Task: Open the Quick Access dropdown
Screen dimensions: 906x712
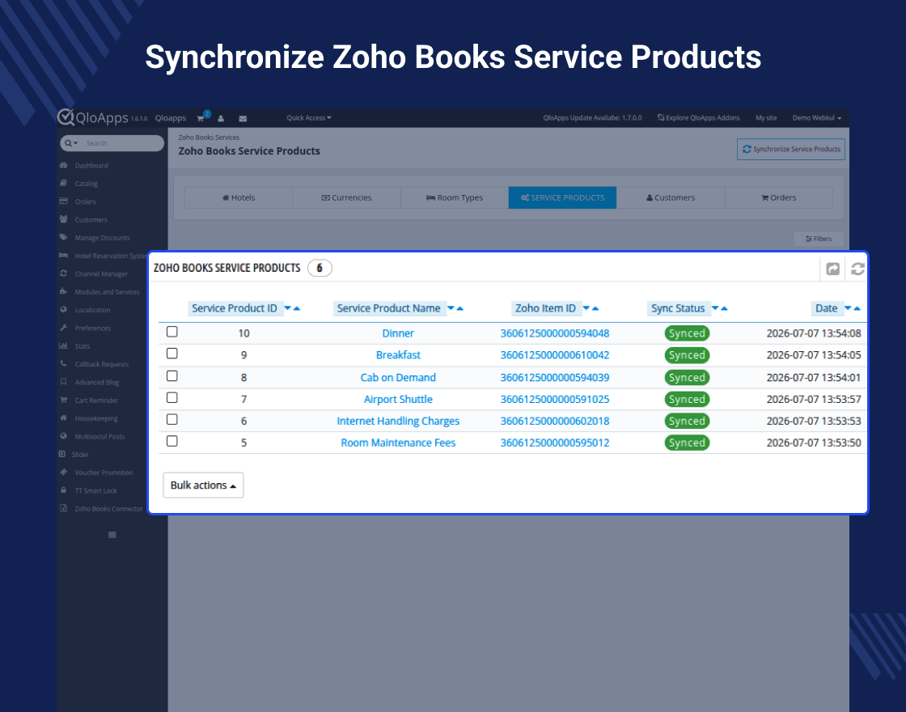Action: point(309,118)
